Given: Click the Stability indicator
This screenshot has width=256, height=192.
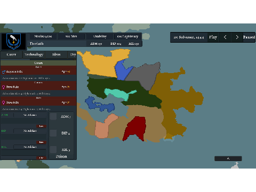Looking at the screenshot, I should [x=100, y=36].
